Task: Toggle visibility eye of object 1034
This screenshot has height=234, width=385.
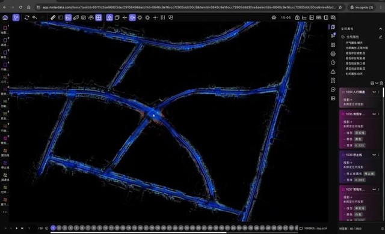Action: pos(374,92)
